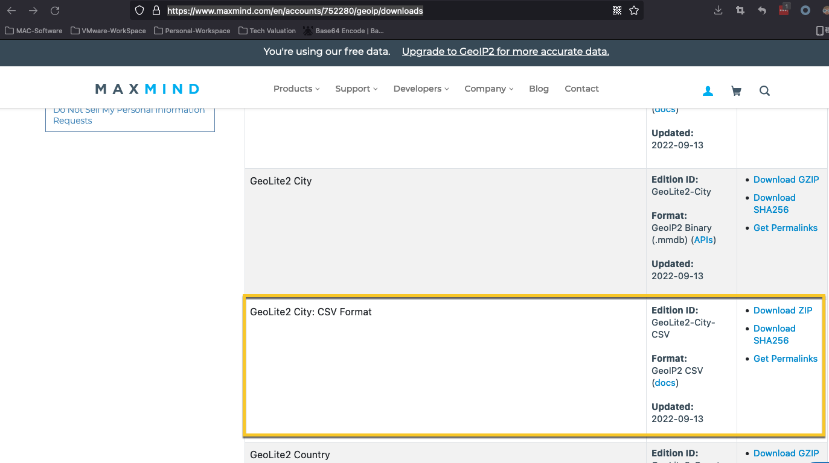
Task: Click the docs link in GeoLite2-City-CSV format
Action: 665,383
